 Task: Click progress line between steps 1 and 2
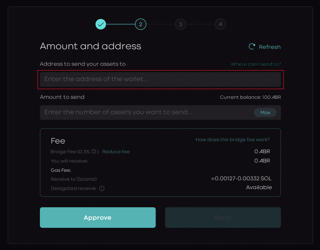(121, 24)
